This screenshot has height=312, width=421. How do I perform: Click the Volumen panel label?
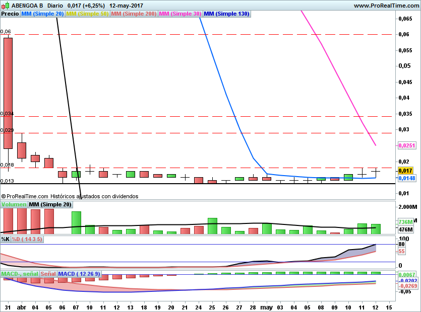(x=14, y=204)
